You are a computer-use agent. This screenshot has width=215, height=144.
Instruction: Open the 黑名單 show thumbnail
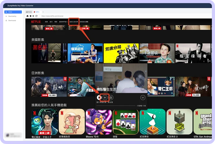pos(49,53)
